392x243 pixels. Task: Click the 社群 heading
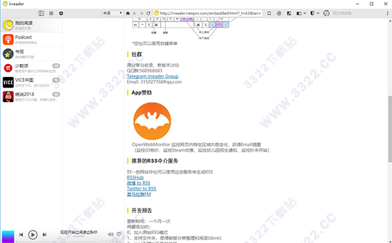[137, 54]
